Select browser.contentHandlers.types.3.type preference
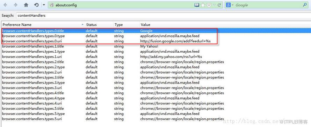Image resolution: width=311 pixels, height=127 pixels. coord(33,83)
